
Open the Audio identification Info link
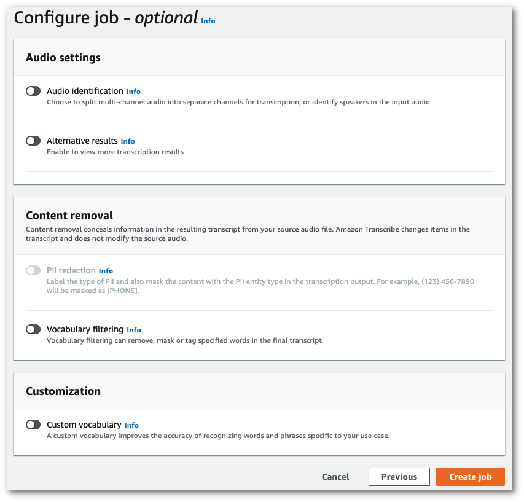(133, 91)
